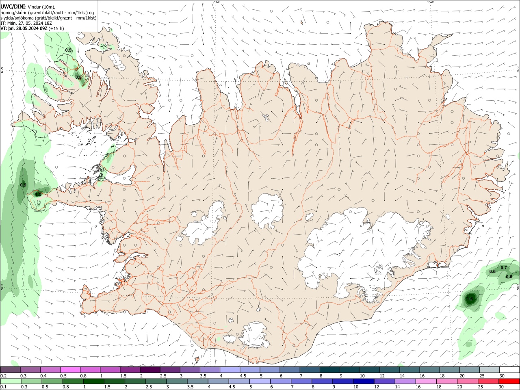Pick the upper legend lavender swatch labeled 4
This screenshot has width=520, height=390.
pyautogui.click(x=230, y=370)
